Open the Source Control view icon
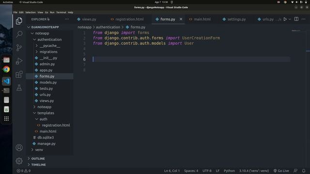 (x=19, y=47)
